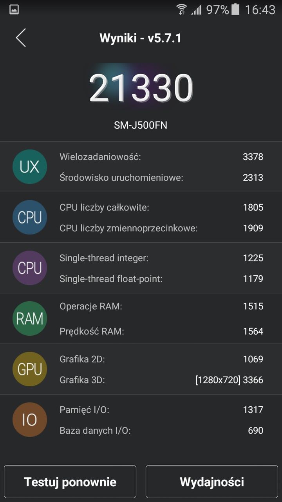Viewport: 282px width, 502px height.
Task: Tap the Baza danych I/O score
Action: 157,430
